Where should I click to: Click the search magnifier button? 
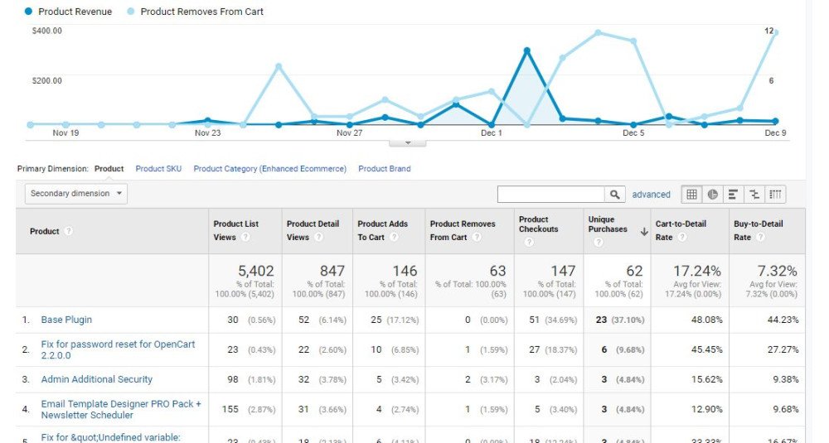pos(615,195)
